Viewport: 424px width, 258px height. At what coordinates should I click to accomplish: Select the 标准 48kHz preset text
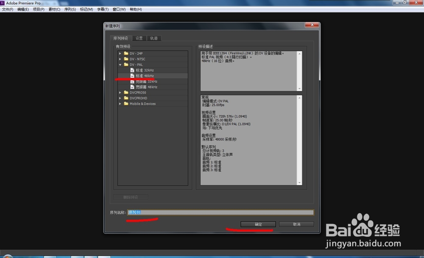(145, 76)
